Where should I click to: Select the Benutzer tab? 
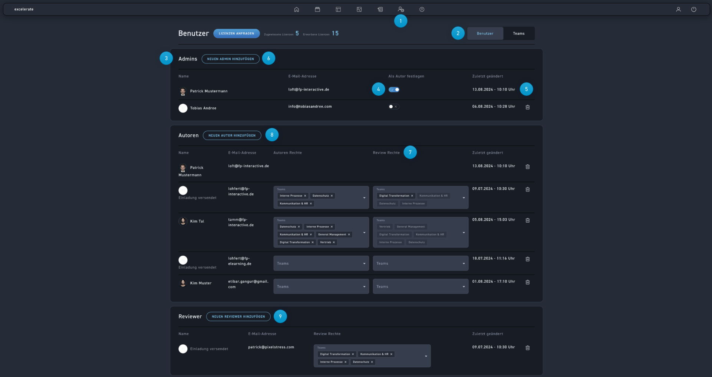coord(485,33)
